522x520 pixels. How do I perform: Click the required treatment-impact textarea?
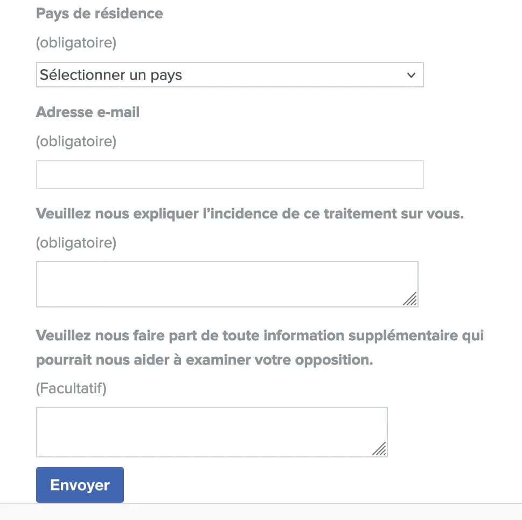227,284
